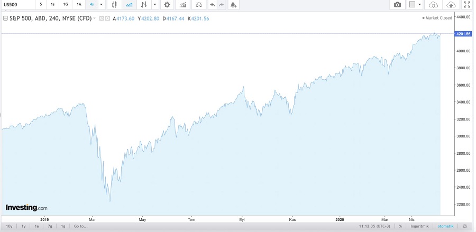Select the 10y date range
The width and height of the screenshot is (476, 232).
9,226
